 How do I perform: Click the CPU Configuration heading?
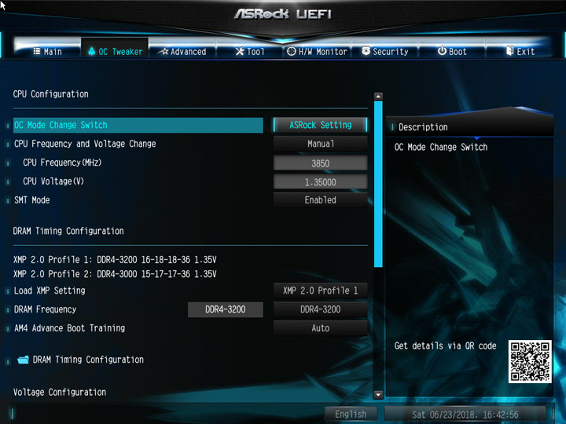tap(50, 94)
